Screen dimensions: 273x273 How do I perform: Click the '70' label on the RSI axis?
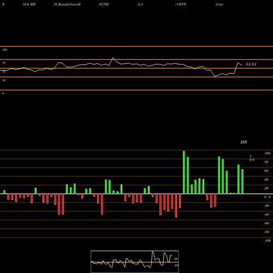point(4,63)
